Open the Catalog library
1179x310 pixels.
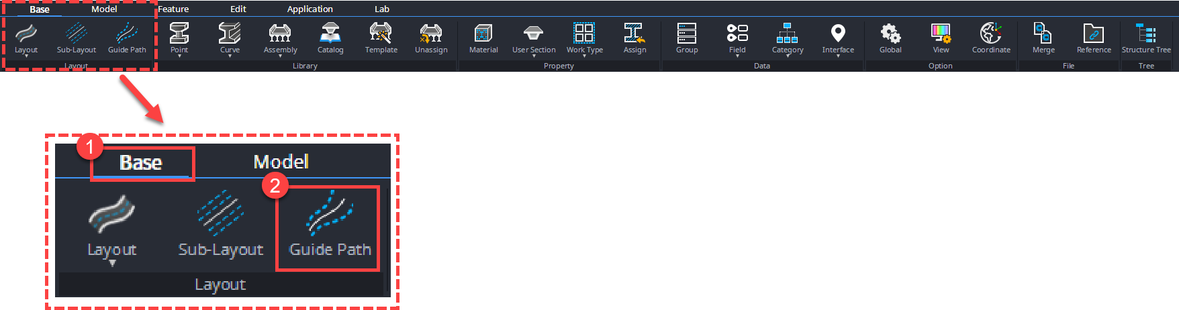330,38
